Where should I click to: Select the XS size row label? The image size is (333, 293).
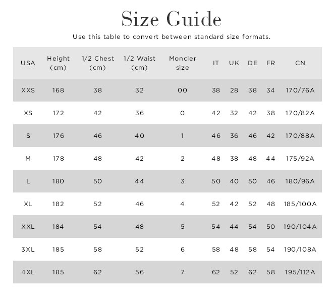tap(28, 113)
